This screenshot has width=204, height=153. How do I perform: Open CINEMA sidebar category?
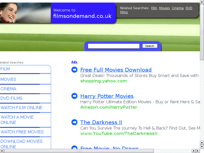point(25,89)
